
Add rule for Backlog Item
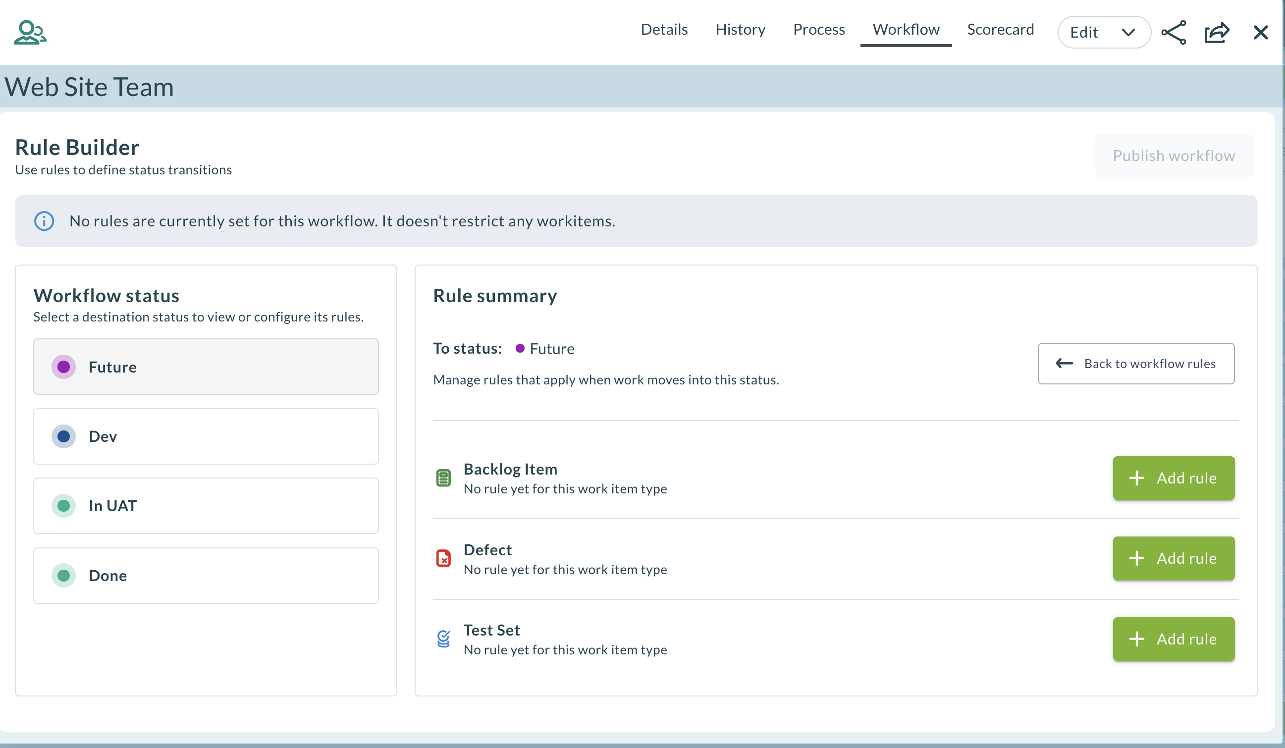(x=1174, y=478)
